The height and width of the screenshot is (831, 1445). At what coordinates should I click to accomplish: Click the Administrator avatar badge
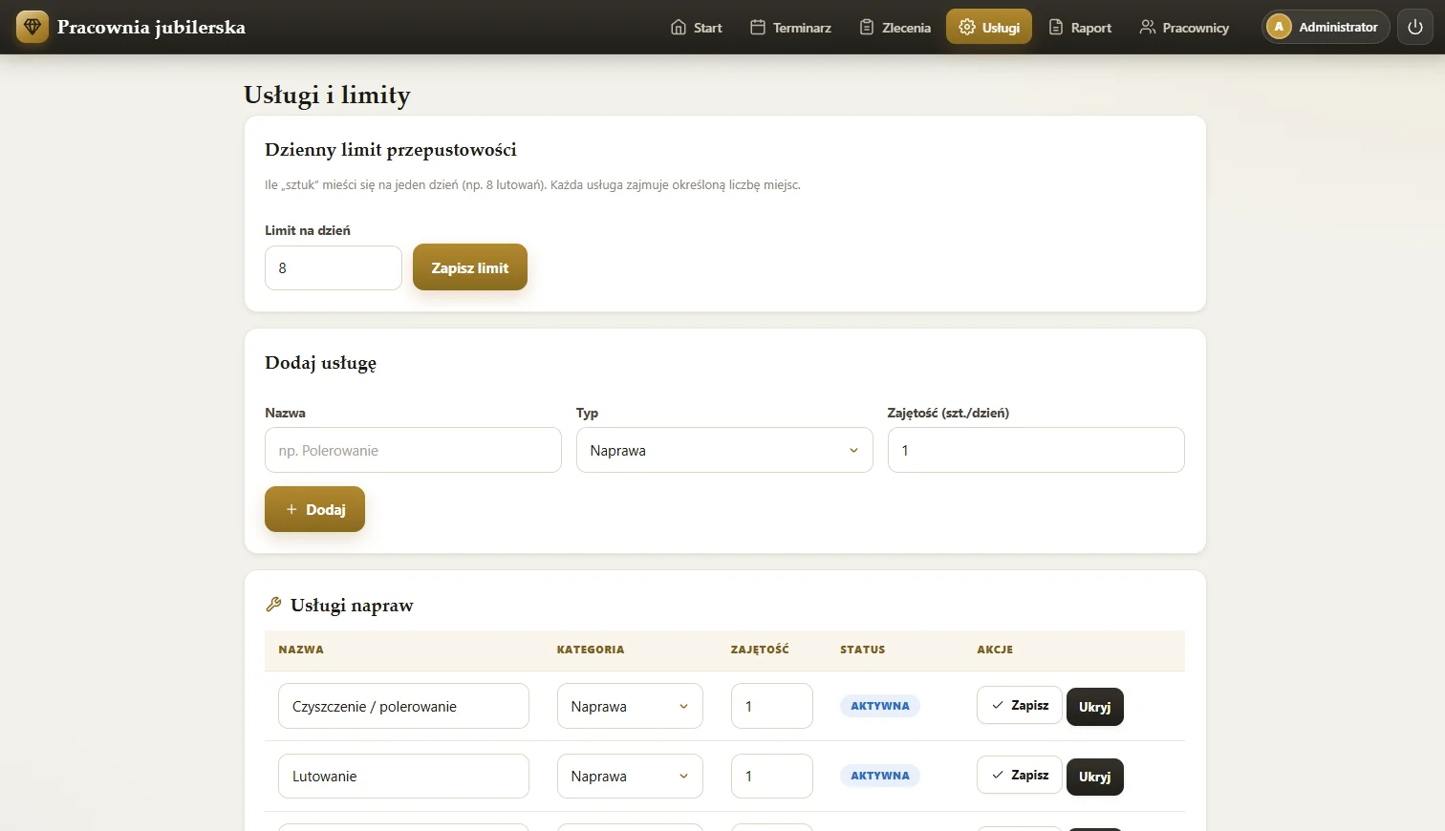tap(1279, 27)
